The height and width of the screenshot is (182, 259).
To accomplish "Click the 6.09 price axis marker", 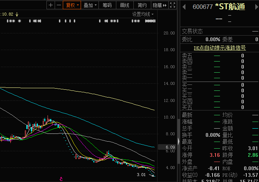I will coord(167,147).
